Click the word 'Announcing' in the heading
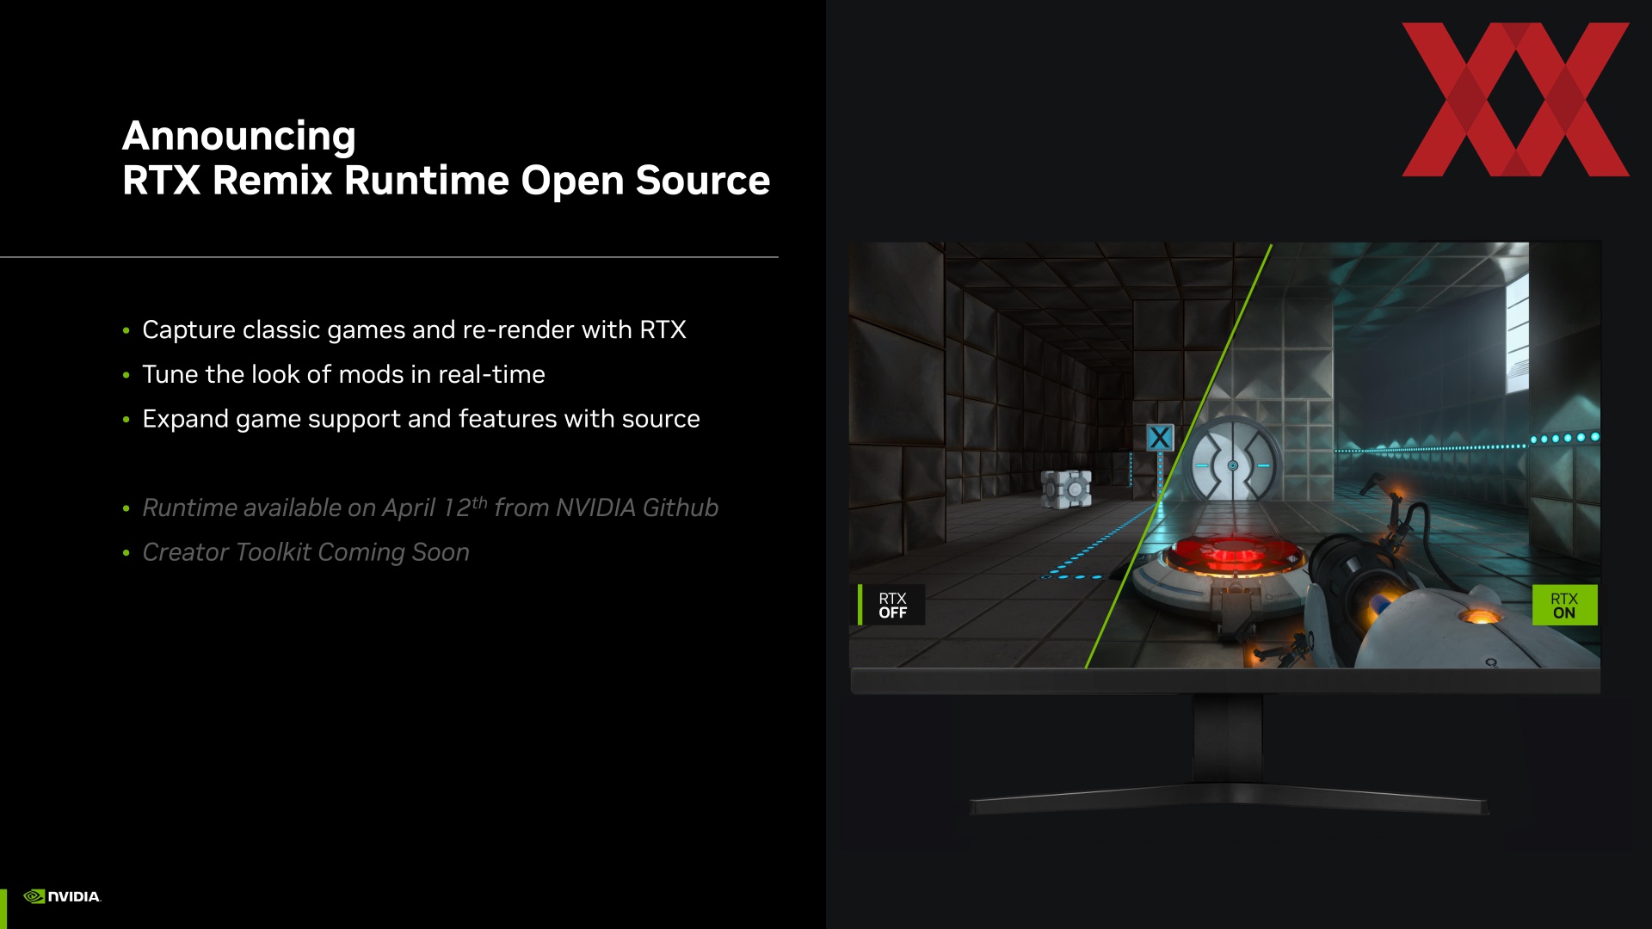Screen dimensions: 1652x929 coord(239,136)
